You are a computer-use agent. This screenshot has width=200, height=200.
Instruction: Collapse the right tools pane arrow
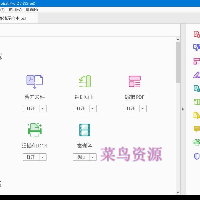point(183,109)
